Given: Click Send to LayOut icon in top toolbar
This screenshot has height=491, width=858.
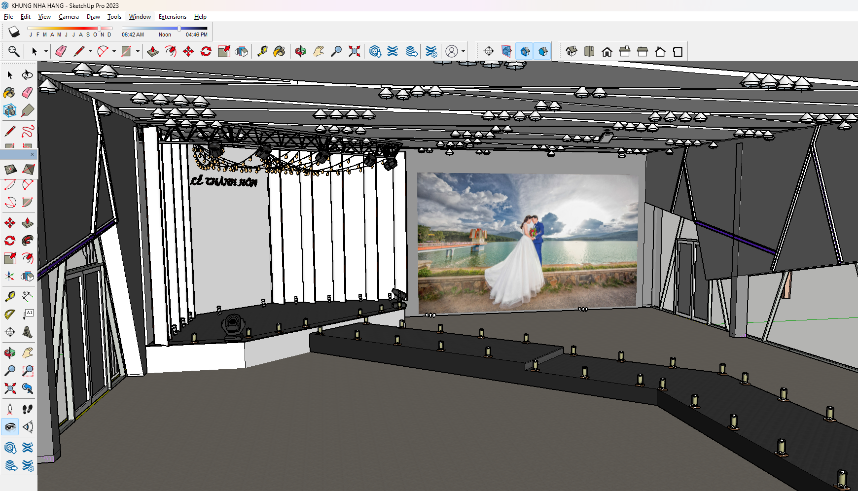Looking at the screenshot, I should pyautogui.click(x=411, y=51).
